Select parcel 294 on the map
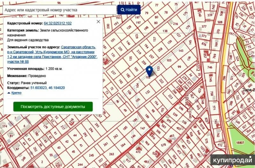 (91, 130)
